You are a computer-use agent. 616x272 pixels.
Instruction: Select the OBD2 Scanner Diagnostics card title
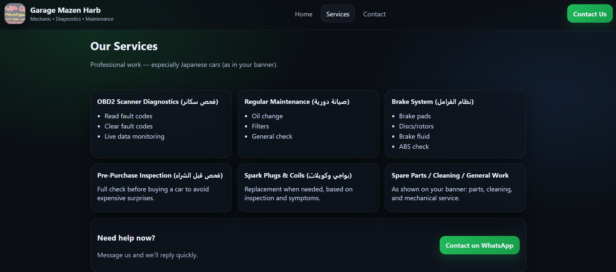coord(157,102)
